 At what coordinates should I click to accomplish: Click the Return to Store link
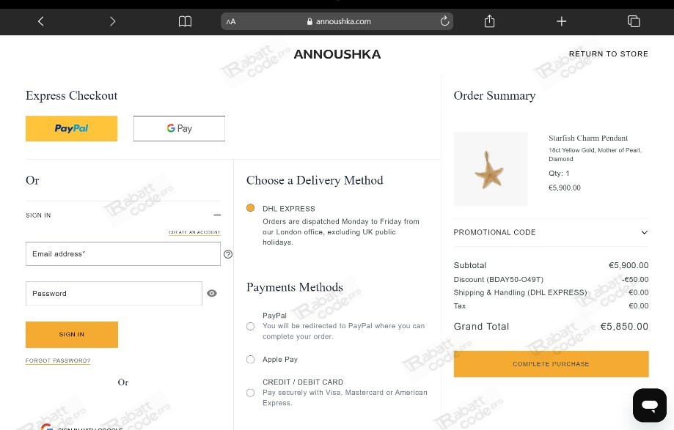click(608, 53)
